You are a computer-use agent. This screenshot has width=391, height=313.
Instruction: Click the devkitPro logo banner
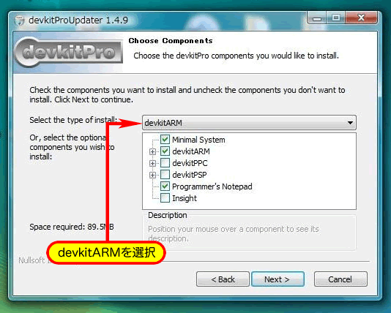(x=69, y=53)
